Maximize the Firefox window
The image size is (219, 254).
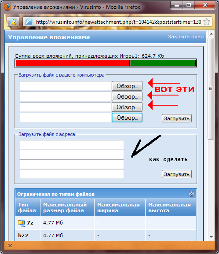click(x=189, y=5)
